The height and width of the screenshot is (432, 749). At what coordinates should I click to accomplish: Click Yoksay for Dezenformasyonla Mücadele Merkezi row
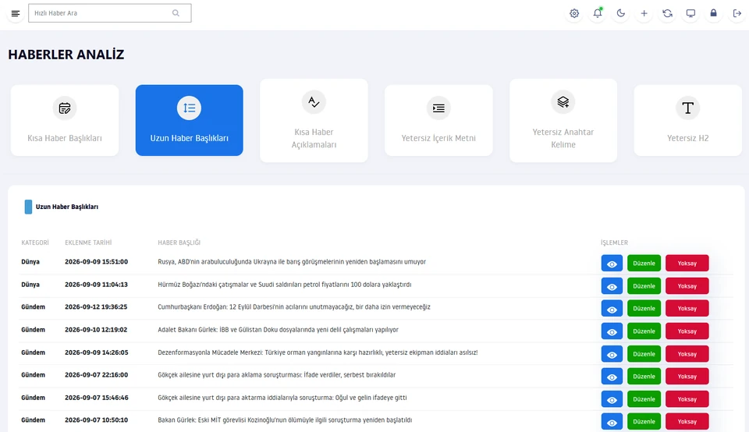687,354
